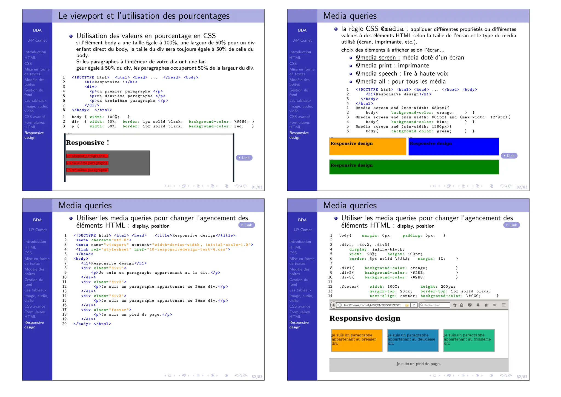The height and width of the screenshot is (397, 561).
Task: Click the Pocket shield icon in browser
Action: pyautogui.click(x=470, y=305)
